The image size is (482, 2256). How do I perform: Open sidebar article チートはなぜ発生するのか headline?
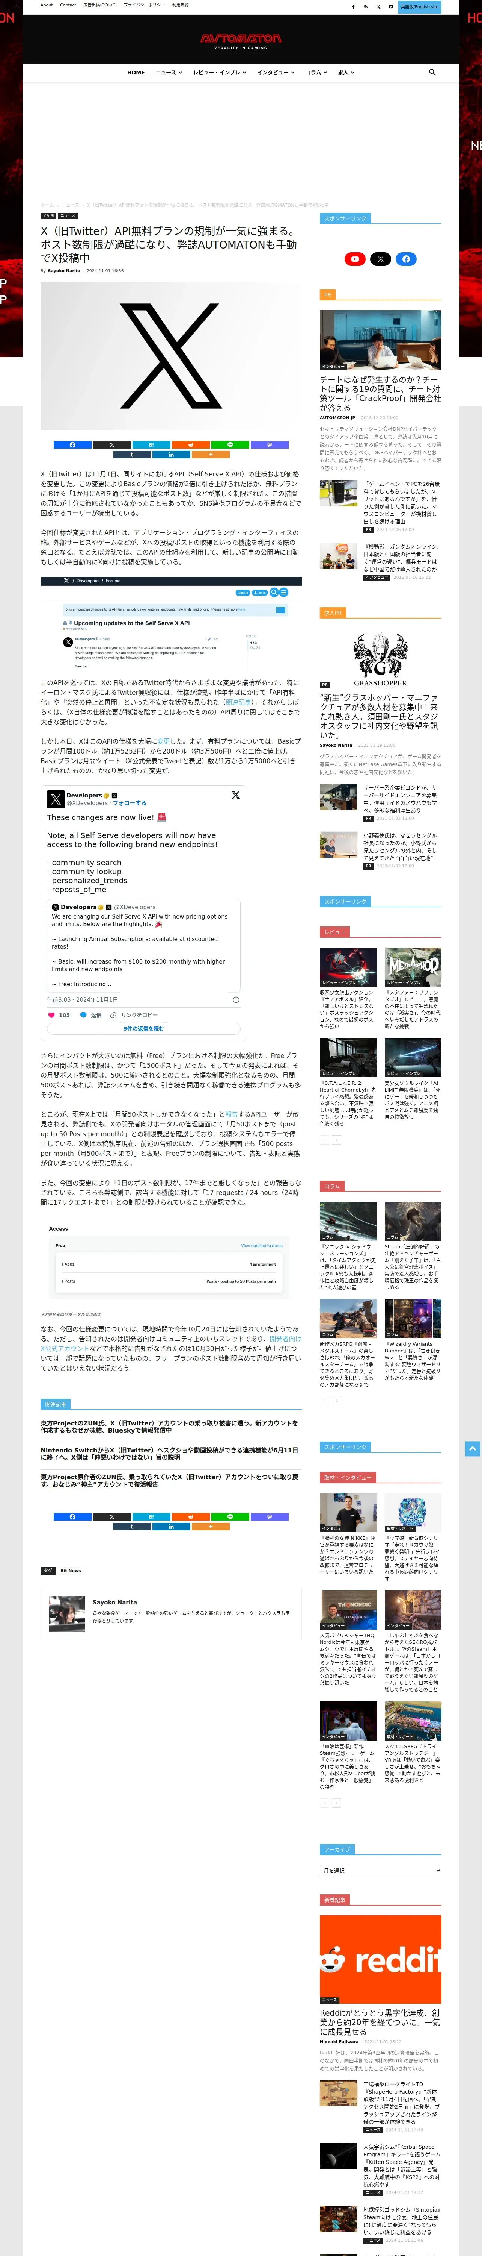point(381,394)
